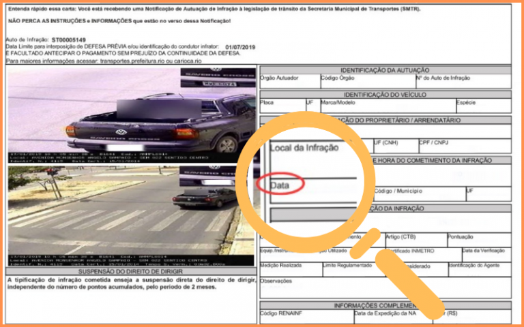
Task: Click the 'Data da Verificação' field
Action: 486,255
